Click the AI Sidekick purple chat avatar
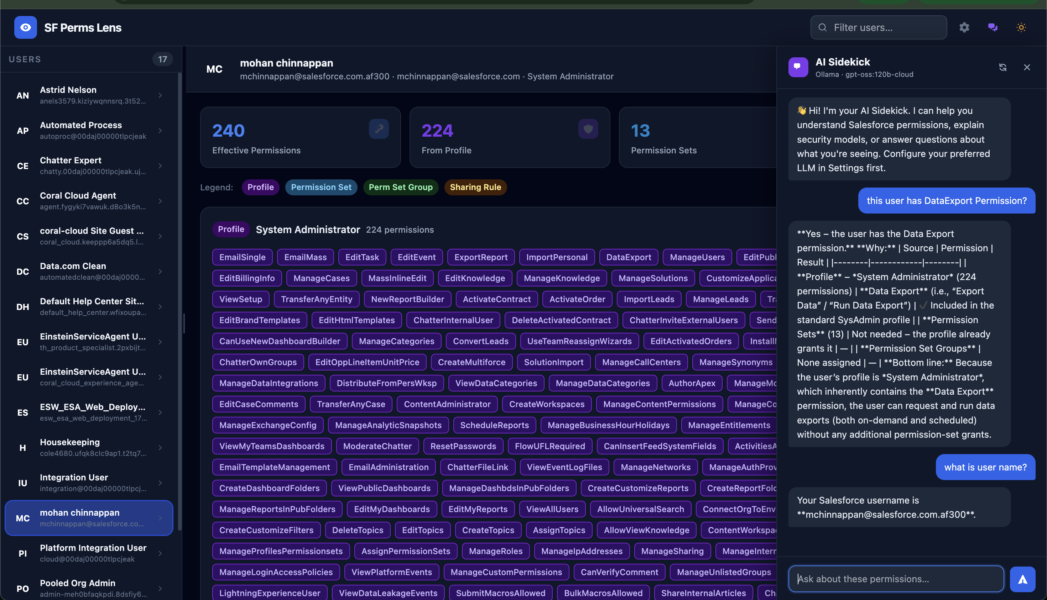1047x600 pixels. tap(798, 67)
